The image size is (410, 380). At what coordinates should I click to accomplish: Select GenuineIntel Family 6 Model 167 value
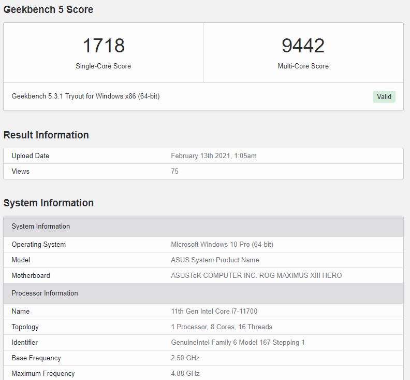(238, 342)
